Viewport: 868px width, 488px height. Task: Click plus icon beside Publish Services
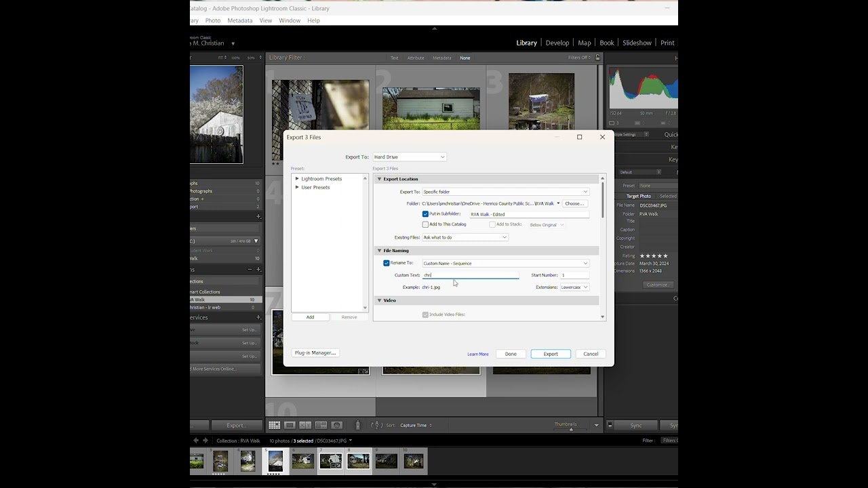coord(258,317)
